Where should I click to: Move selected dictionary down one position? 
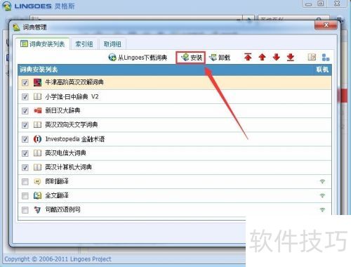tap(277, 57)
